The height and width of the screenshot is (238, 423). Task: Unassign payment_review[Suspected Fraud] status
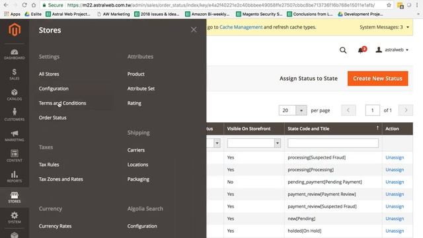[x=395, y=206]
